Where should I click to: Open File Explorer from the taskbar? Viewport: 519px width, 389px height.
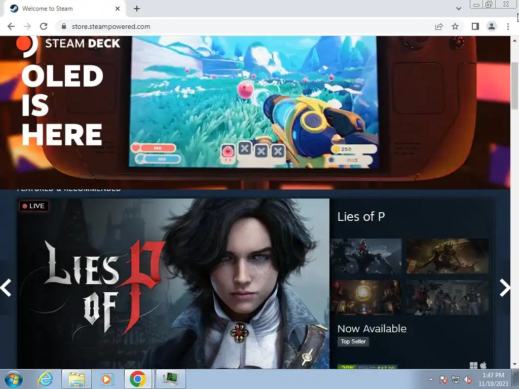coord(77,379)
